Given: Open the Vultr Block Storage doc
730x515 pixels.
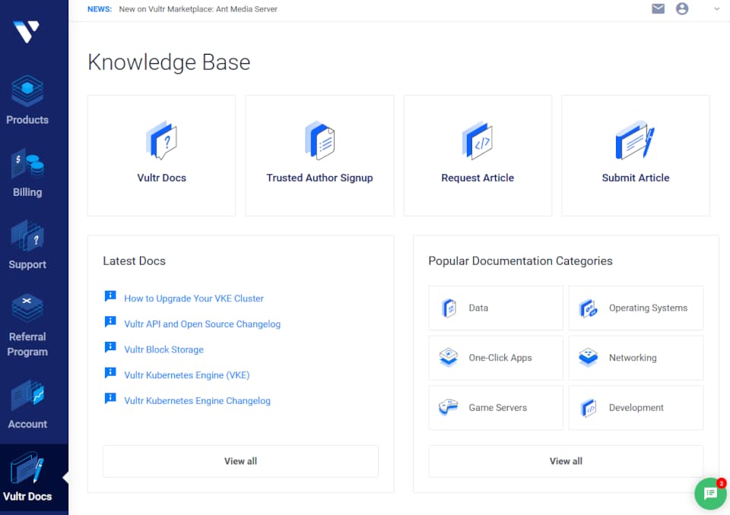Looking at the screenshot, I should pos(164,349).
